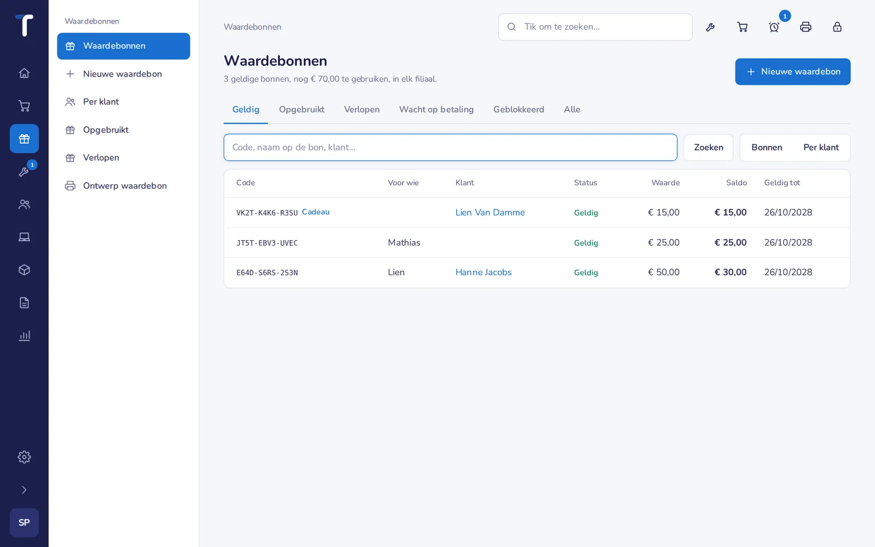Switch to the 'Geblokkeerd' tab
The height and width of the screenshot is (547, 875).
(518, 109)
